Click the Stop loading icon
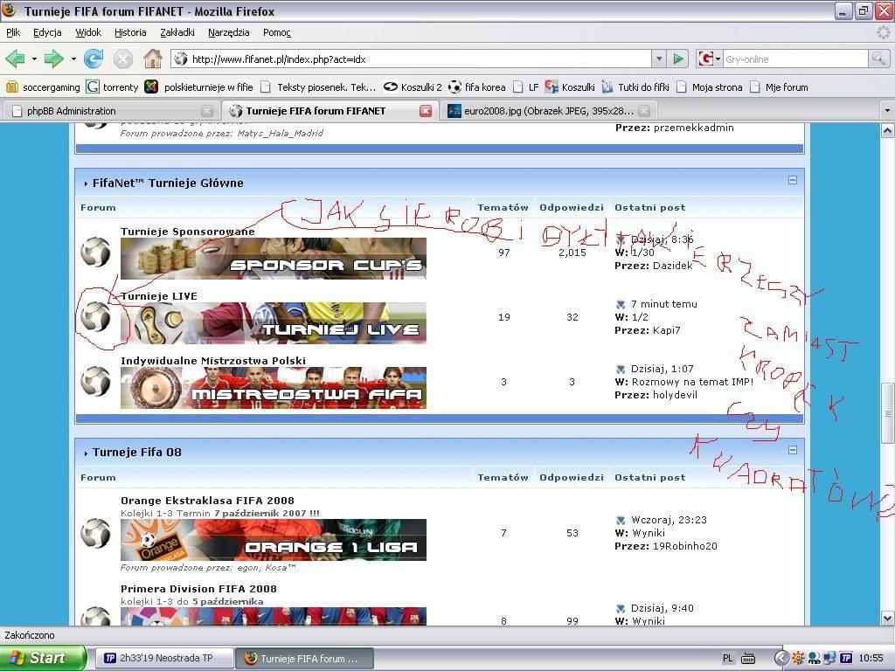This screenshot has width=895, height=671. click(122, 59)
